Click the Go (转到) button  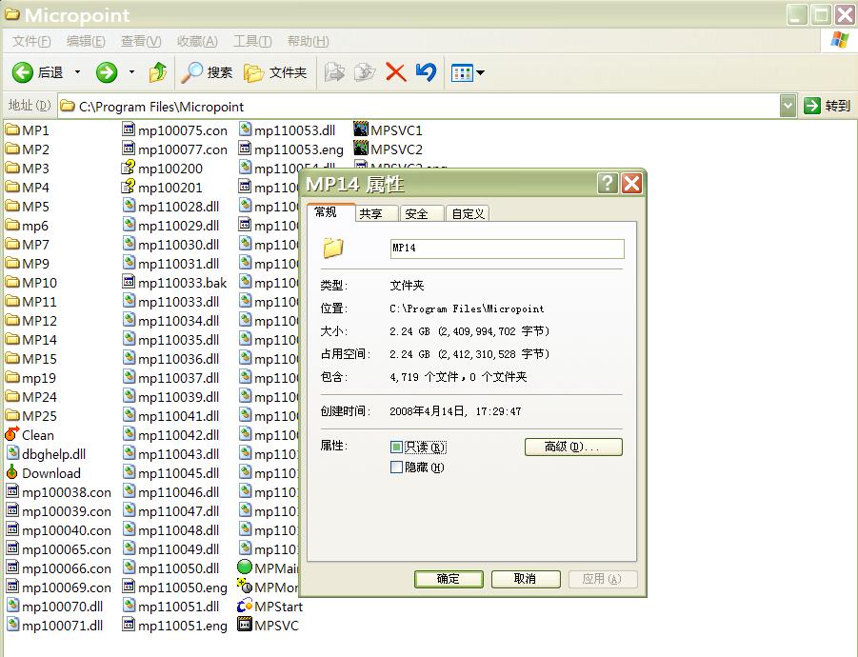point(828,106)
